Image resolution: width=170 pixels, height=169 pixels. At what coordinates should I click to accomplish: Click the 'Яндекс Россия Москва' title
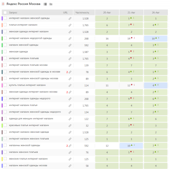tap(23, 4)
